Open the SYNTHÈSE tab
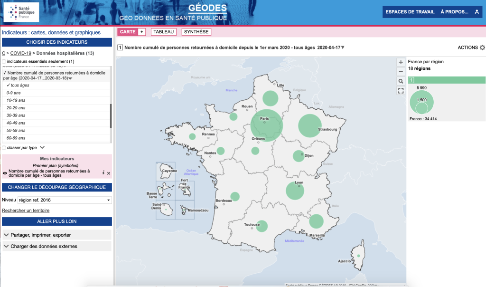Image resolution: width=486 pixels, height=287 pixels. point(196,32)
